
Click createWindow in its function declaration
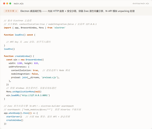pos(22,56)
